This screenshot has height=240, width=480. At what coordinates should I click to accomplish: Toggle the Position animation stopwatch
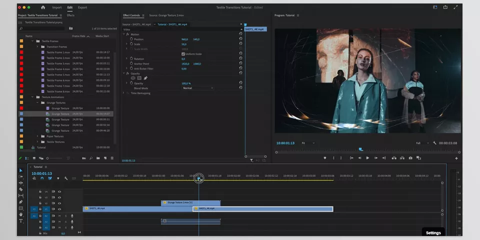(131, 39)
